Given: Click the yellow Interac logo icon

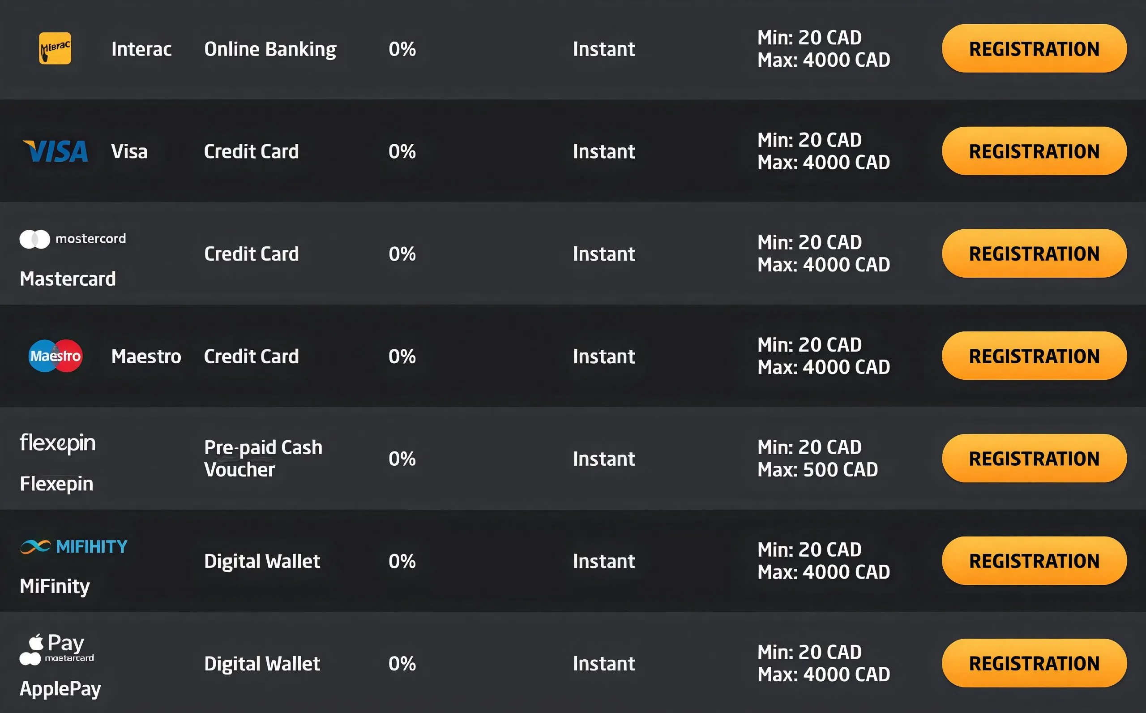Looking at the screenshot, I should [55, 48].
